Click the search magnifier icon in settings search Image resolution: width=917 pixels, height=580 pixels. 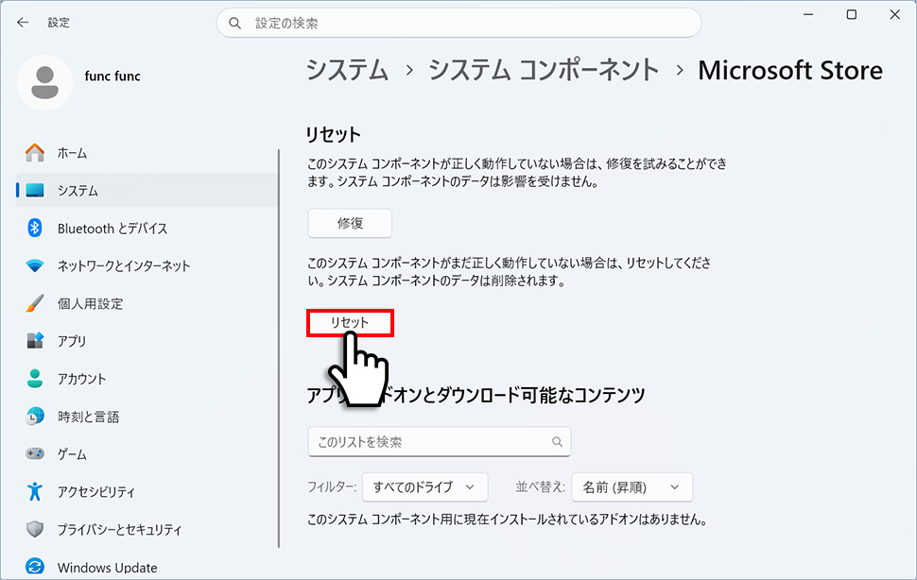click(x=234, y=24)
